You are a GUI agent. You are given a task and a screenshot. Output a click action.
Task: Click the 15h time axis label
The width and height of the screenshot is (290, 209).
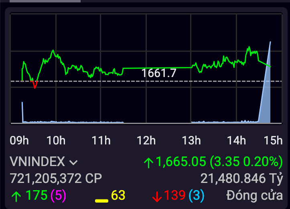274,140
